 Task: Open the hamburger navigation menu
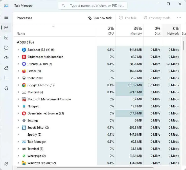(x=6, y=17)
